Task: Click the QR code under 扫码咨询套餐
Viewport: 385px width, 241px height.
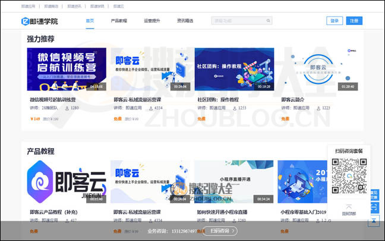Action: (349, 176)
